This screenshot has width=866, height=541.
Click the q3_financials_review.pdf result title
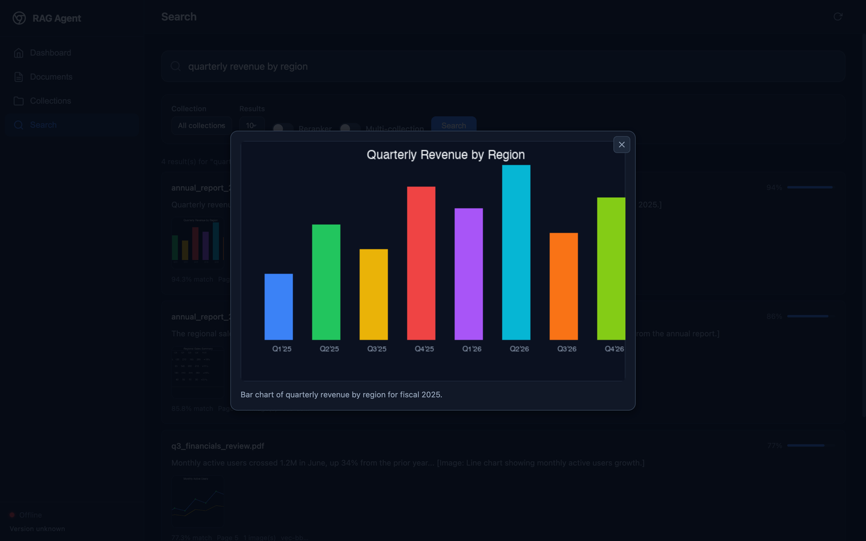[x=218, y=446]
